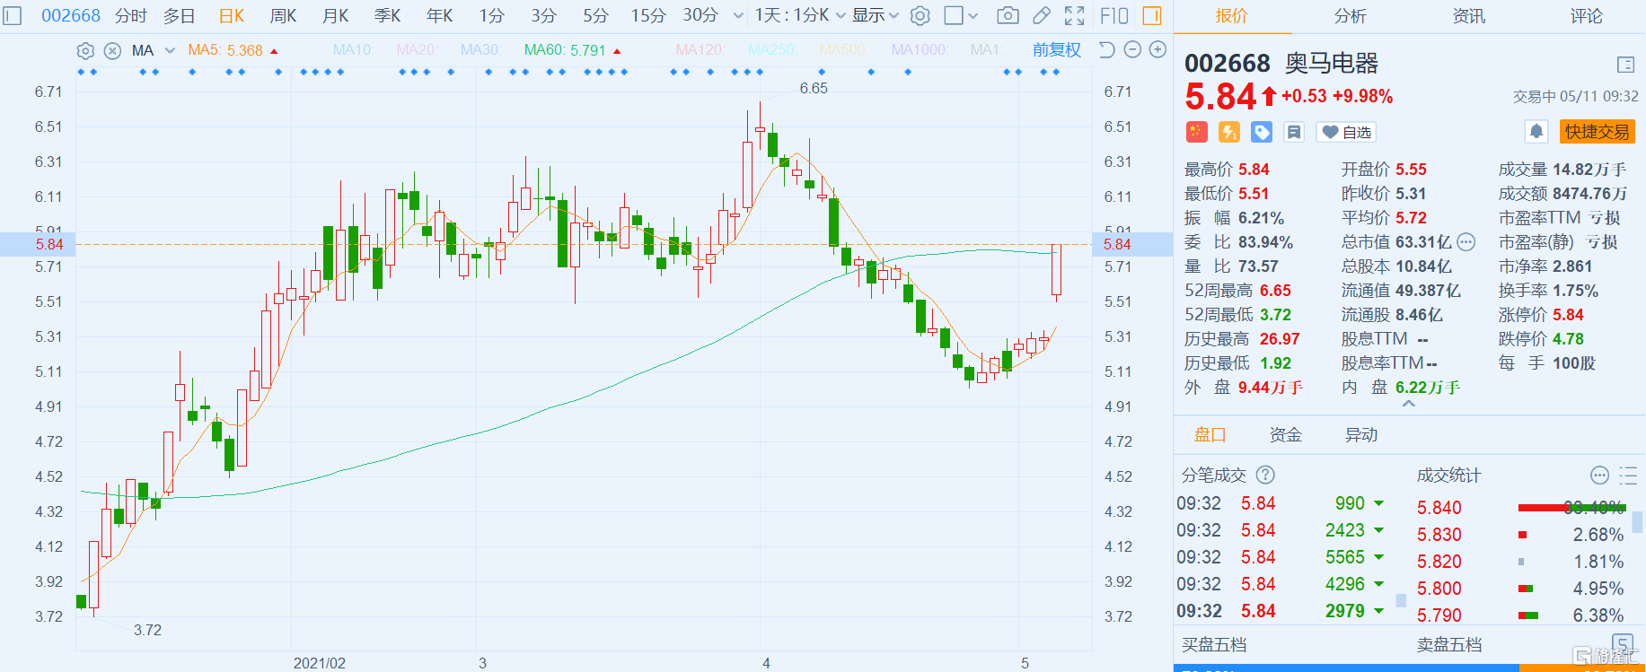Select the pencil drawing tool
1646x672 pixels.
(x=1042, y=15)
